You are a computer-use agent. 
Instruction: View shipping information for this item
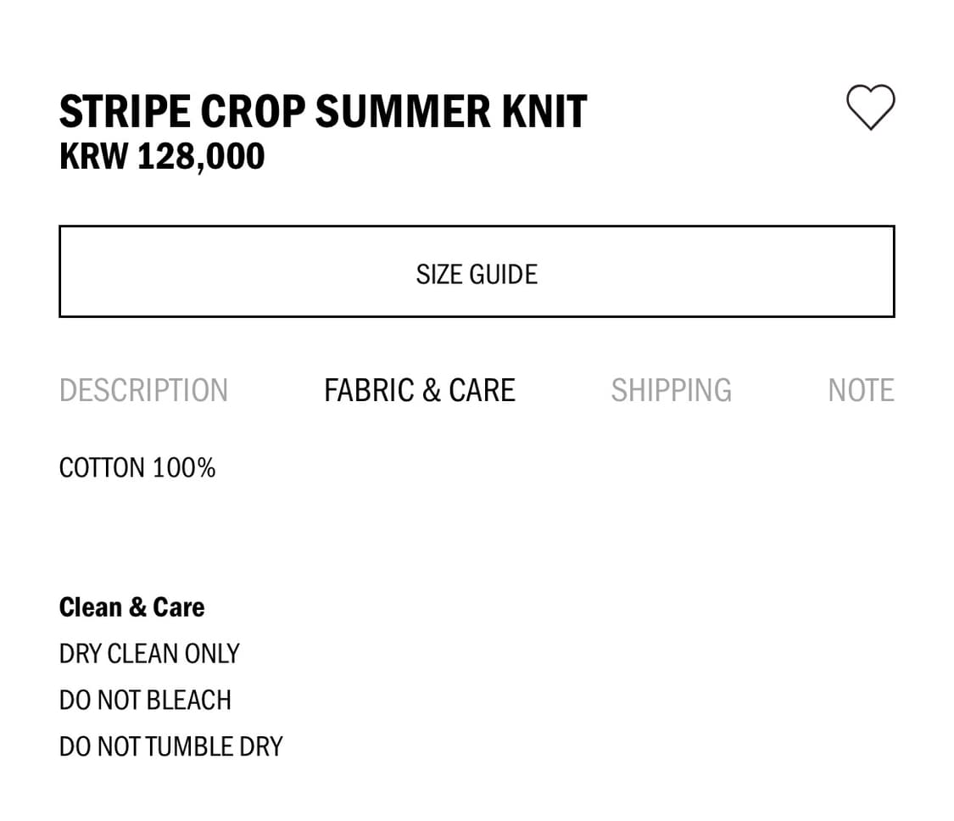[671, 390]
